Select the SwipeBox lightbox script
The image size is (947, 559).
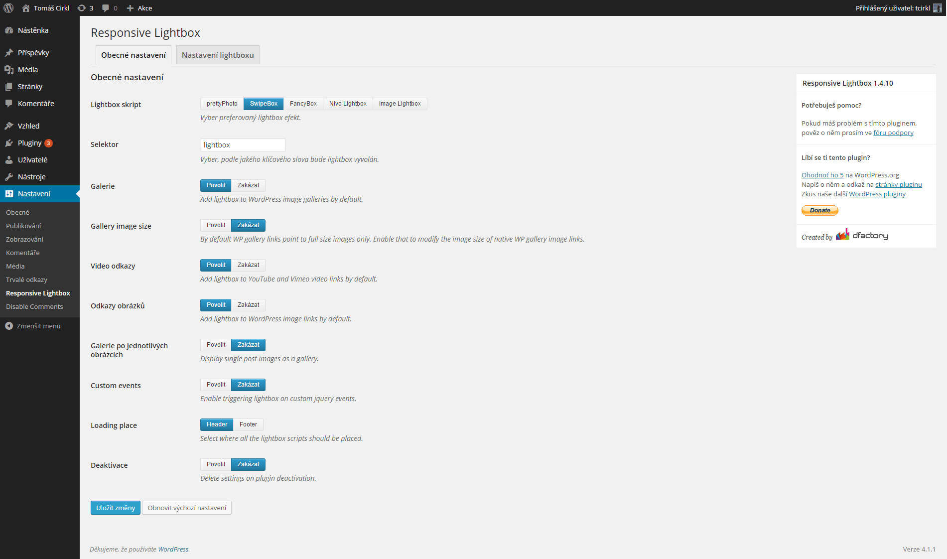(x=264, y=104)
